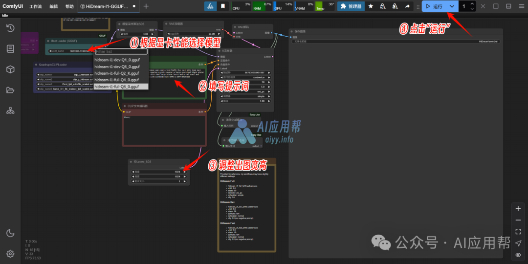The image size is (528, 264).
Task: Fit view using the canvas frame icon
Action: [x=518, y=232]
